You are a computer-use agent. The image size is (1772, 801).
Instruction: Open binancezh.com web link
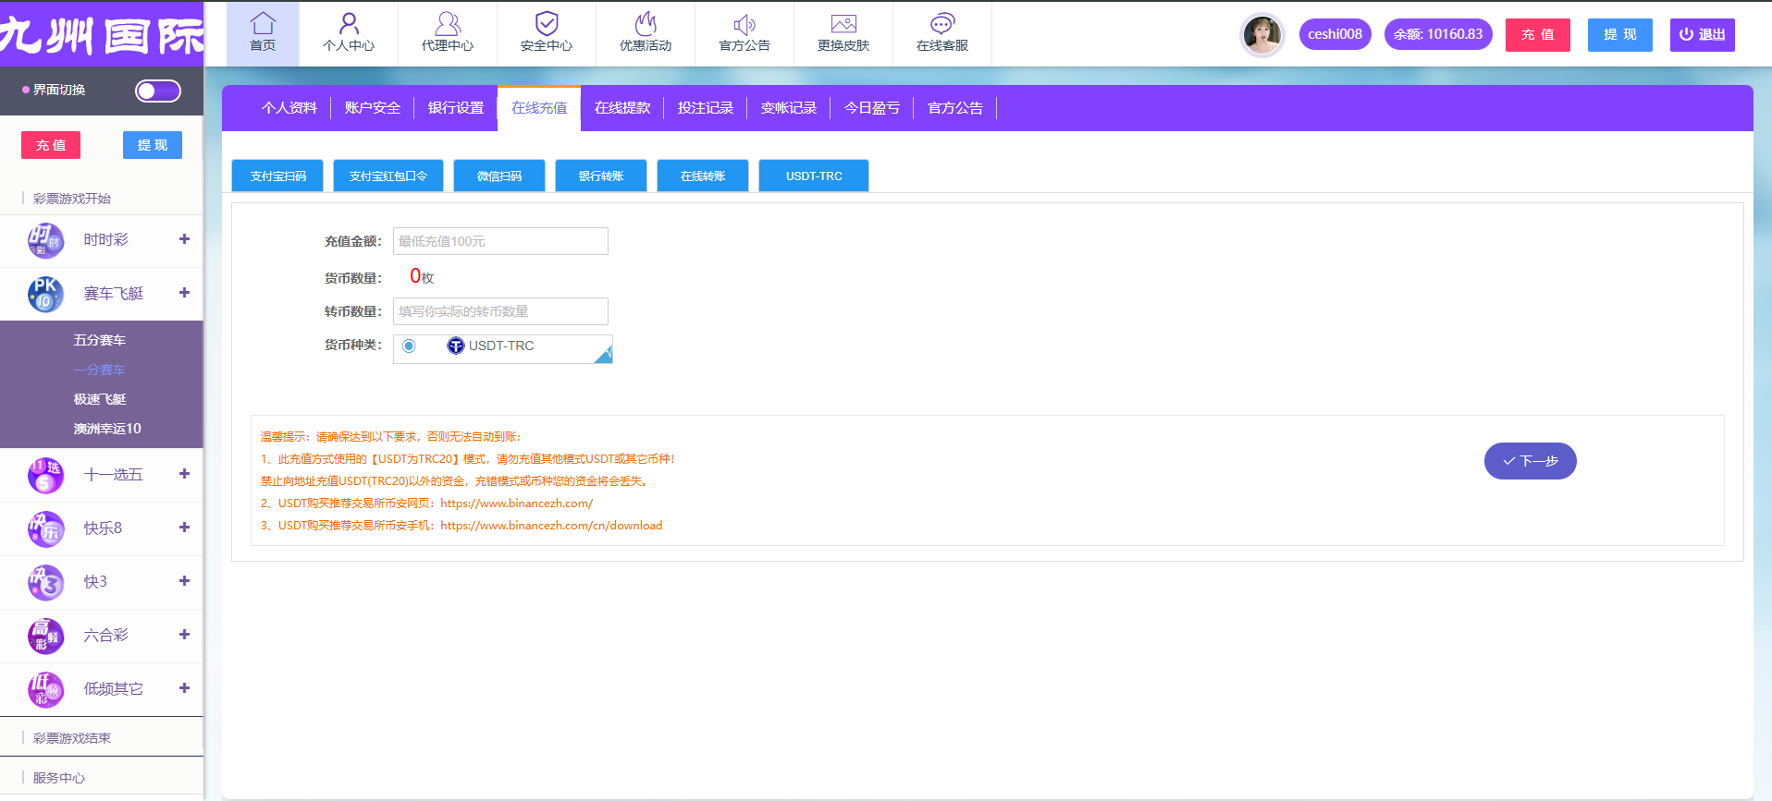[517, 504]
